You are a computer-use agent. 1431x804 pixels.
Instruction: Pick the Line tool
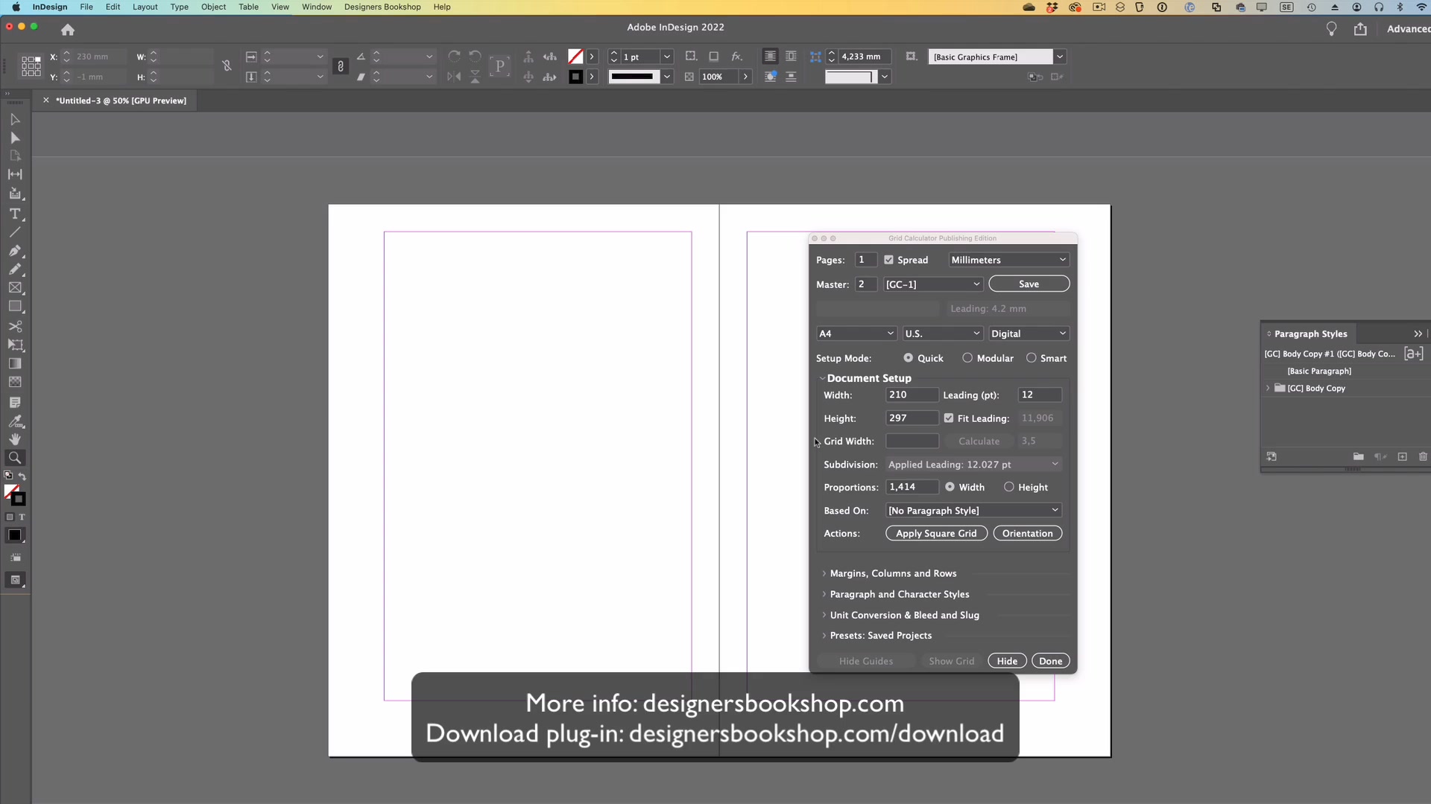tap(15, 232)
